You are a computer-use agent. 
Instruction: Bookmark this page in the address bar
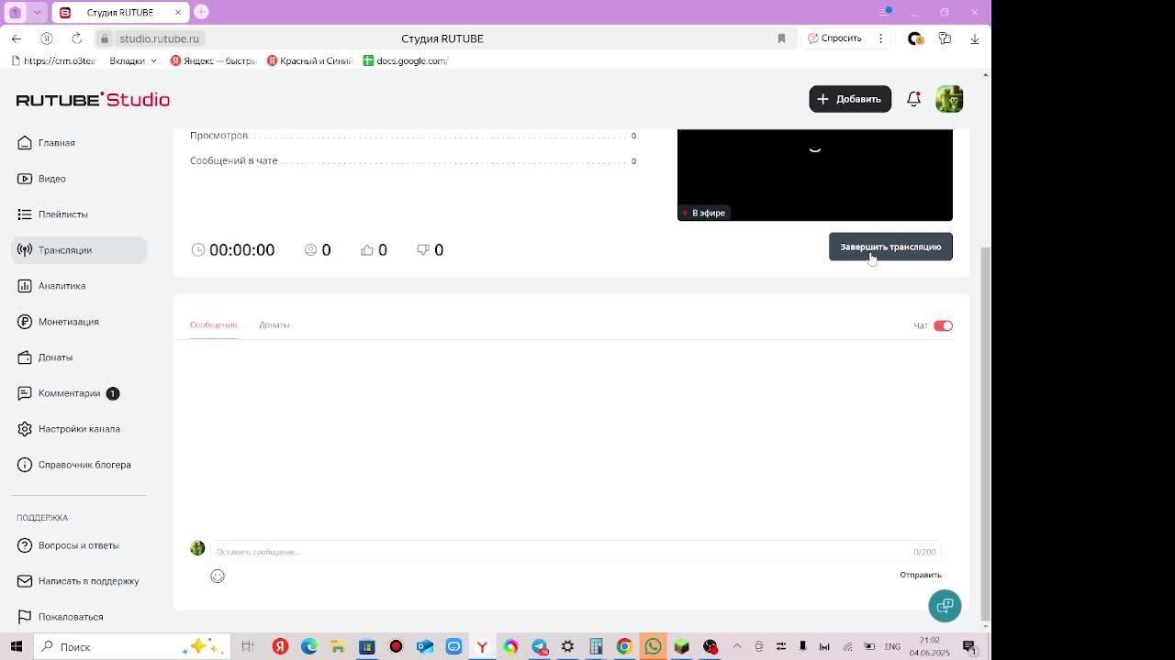[x=781, y=38]
